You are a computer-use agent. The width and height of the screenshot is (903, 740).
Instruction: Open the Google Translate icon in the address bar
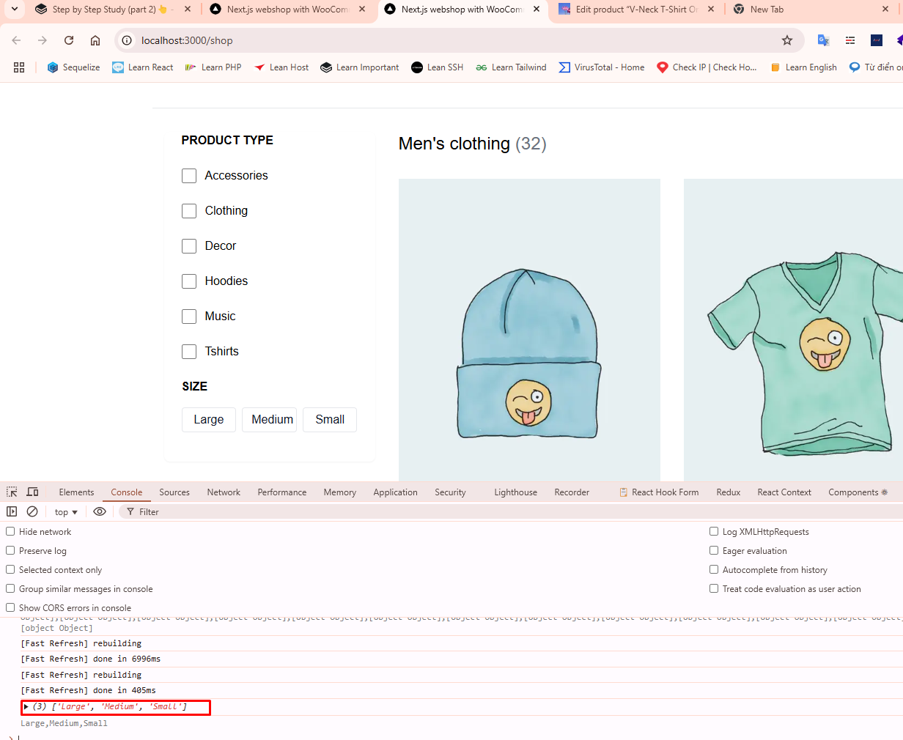point(823,40)
